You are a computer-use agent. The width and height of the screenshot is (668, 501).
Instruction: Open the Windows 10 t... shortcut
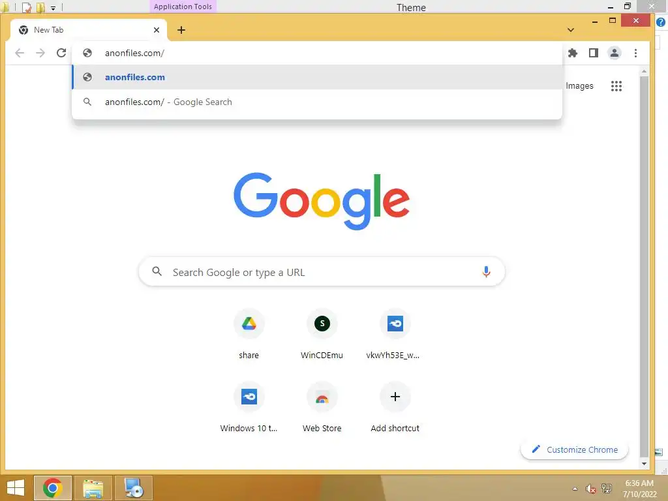pyautogui.click(x=249, y=408)
